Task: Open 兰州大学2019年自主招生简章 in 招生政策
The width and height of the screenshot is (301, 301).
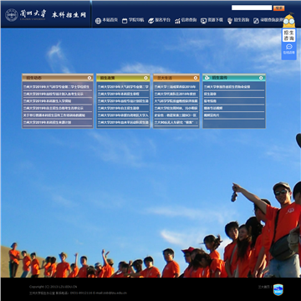Action: pos(119,108)
